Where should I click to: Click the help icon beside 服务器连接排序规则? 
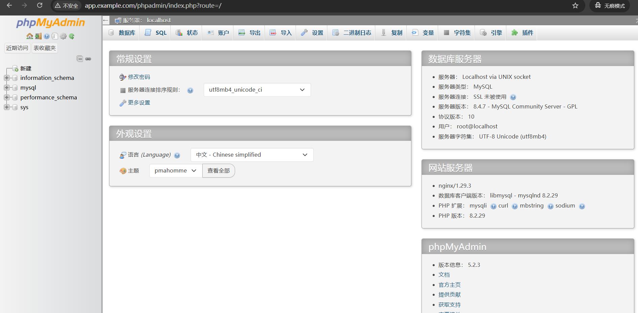190,90
